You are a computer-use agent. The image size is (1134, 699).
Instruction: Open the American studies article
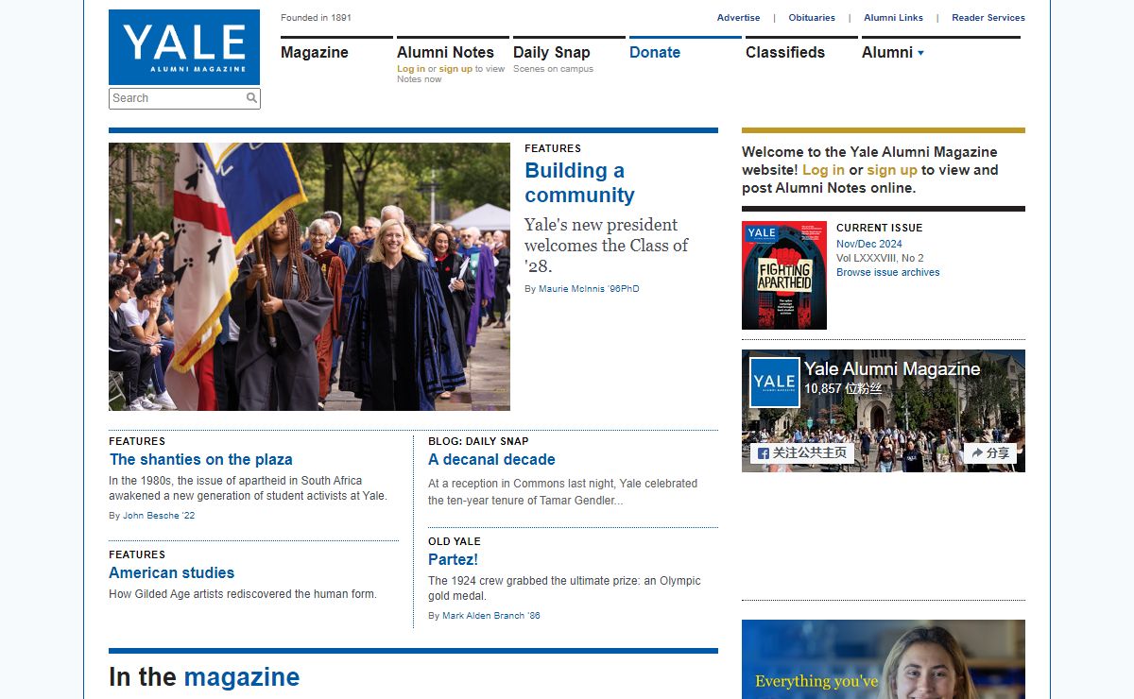(172, 573)
